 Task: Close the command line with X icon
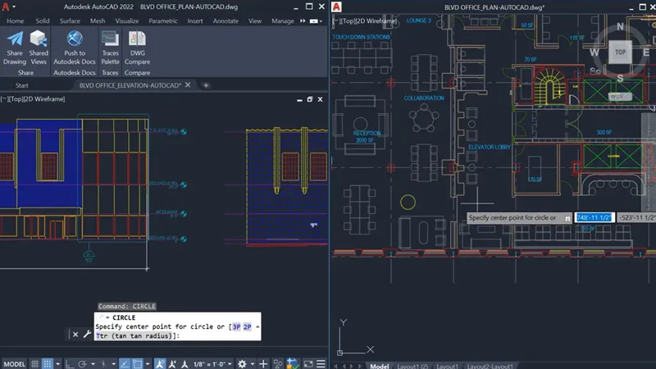point(75,335)
